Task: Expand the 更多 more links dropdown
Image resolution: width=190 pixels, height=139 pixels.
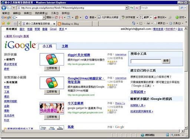Action: pos(63,29)
